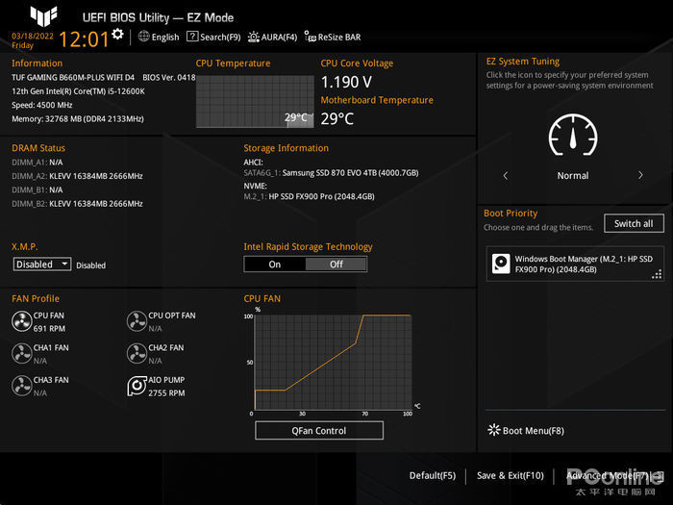Click the 691 RPM CPU fan speed
Image resolution: width=673 pixels, height=505 pixels.
[x=49, y=329]
